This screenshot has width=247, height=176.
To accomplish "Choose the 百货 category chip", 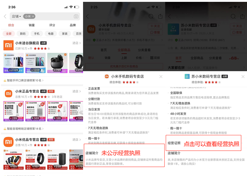I will pos(78,34).
